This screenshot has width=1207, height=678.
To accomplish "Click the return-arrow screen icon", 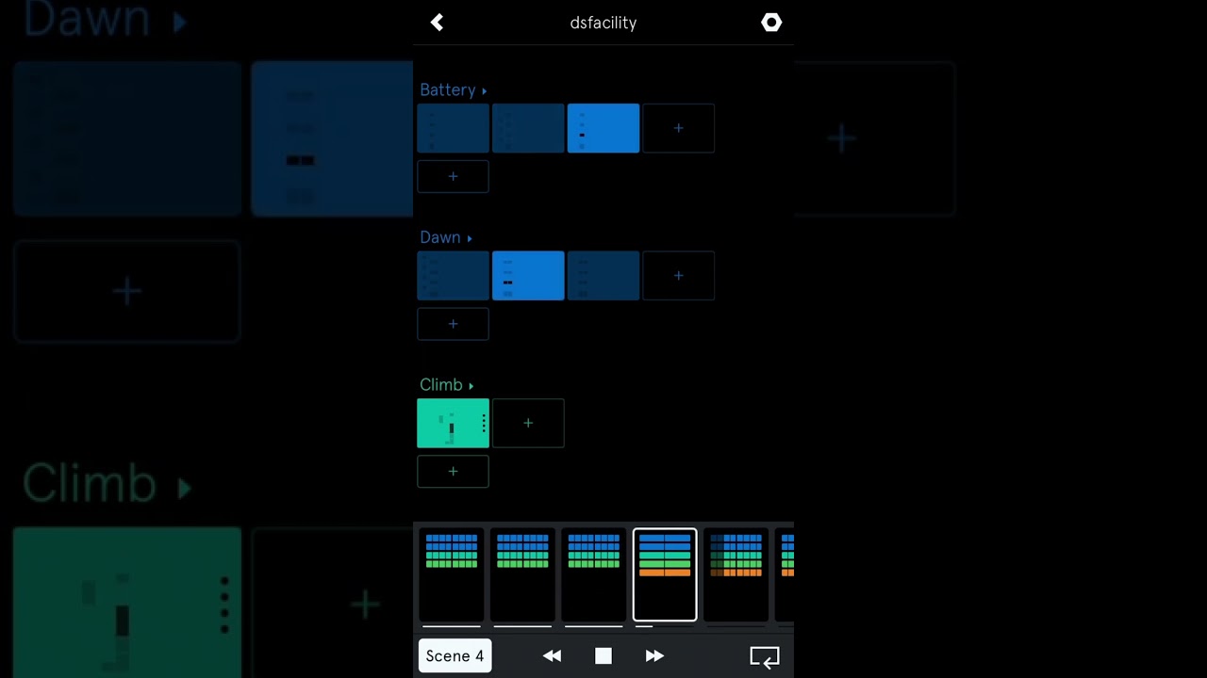I will point(765,657).
